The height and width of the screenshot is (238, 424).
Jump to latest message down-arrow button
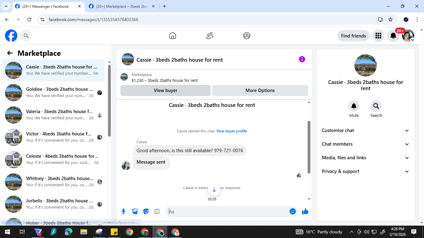(x=214, y=190)
